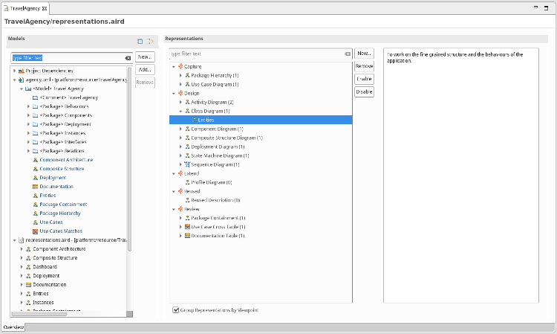
Task: Select Deployment Diagram (1) row
Action: [x=261, y=147]
